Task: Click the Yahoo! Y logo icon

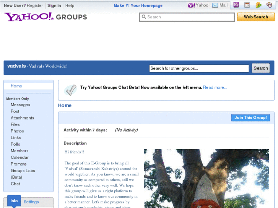Action: 191,5
